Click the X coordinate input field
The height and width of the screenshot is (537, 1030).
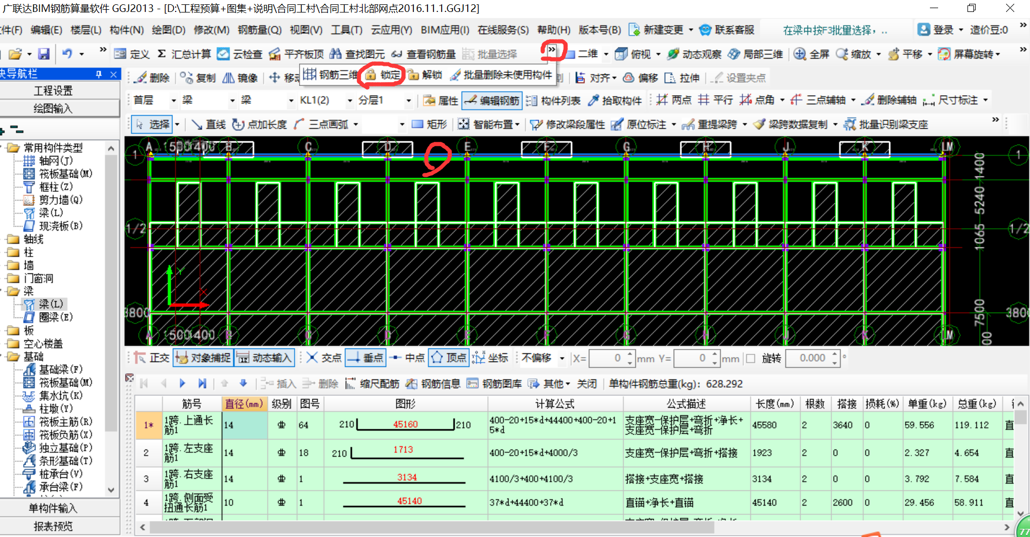[608, 358]
